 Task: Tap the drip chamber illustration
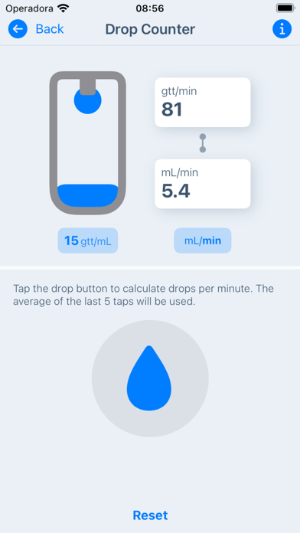click(x=88, y=143)
